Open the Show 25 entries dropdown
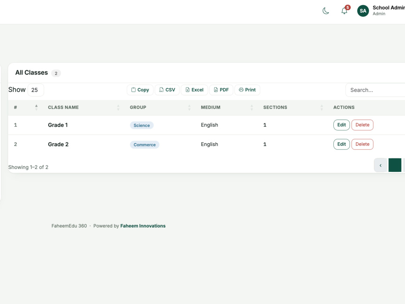405x304 pixels. coord(36,90)
